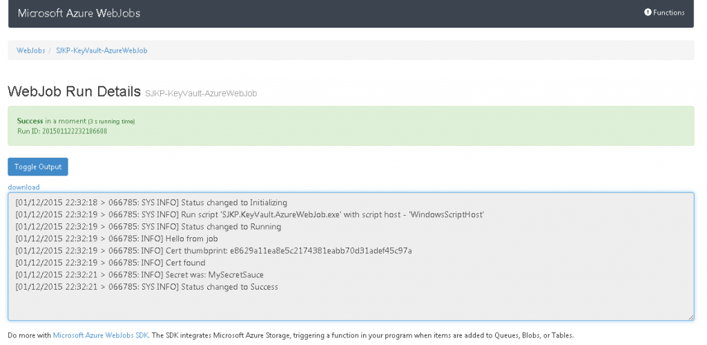Image resolution: width=707 pixels, height=345 pixels.
Task: Click the download log link
Action: pos(23,187)
